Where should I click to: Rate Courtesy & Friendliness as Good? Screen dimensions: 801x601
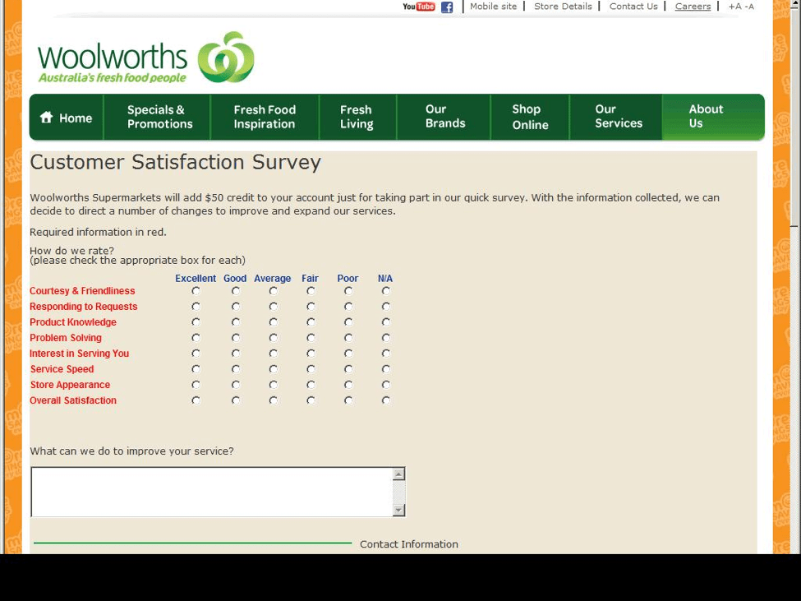(236, 291)
